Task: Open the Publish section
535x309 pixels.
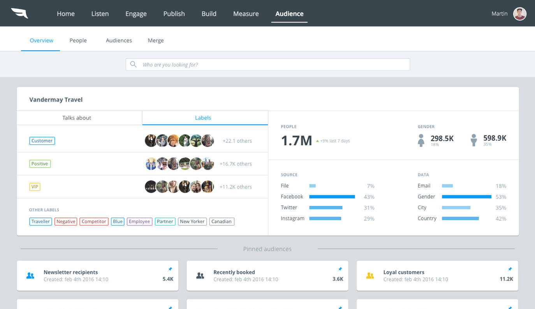Action: pyautogui.click(x=174, y=14)
